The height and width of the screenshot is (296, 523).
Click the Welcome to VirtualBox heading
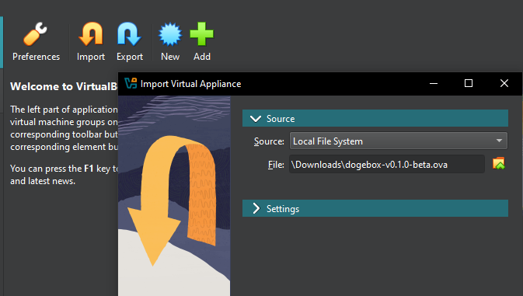(x=64, y=87)
